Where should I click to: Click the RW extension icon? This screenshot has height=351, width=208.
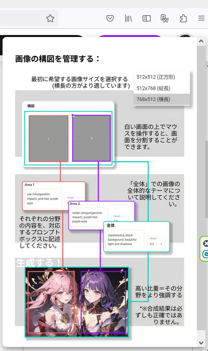164,18
